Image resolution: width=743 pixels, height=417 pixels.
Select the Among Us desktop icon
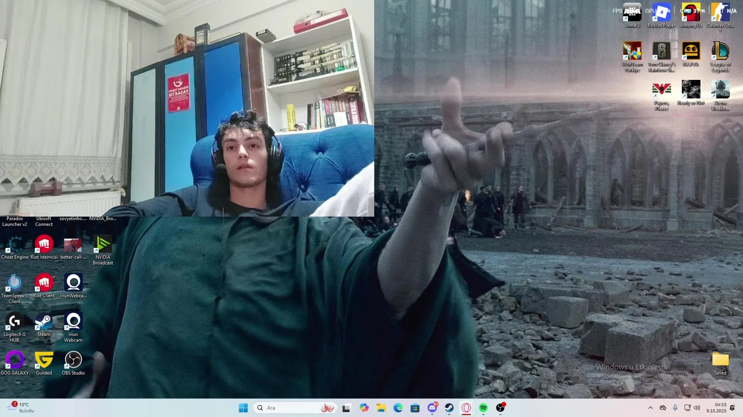pos(691,16)
